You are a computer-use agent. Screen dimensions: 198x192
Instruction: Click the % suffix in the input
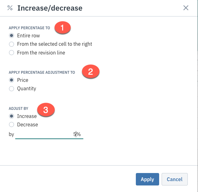click(79, 134)
